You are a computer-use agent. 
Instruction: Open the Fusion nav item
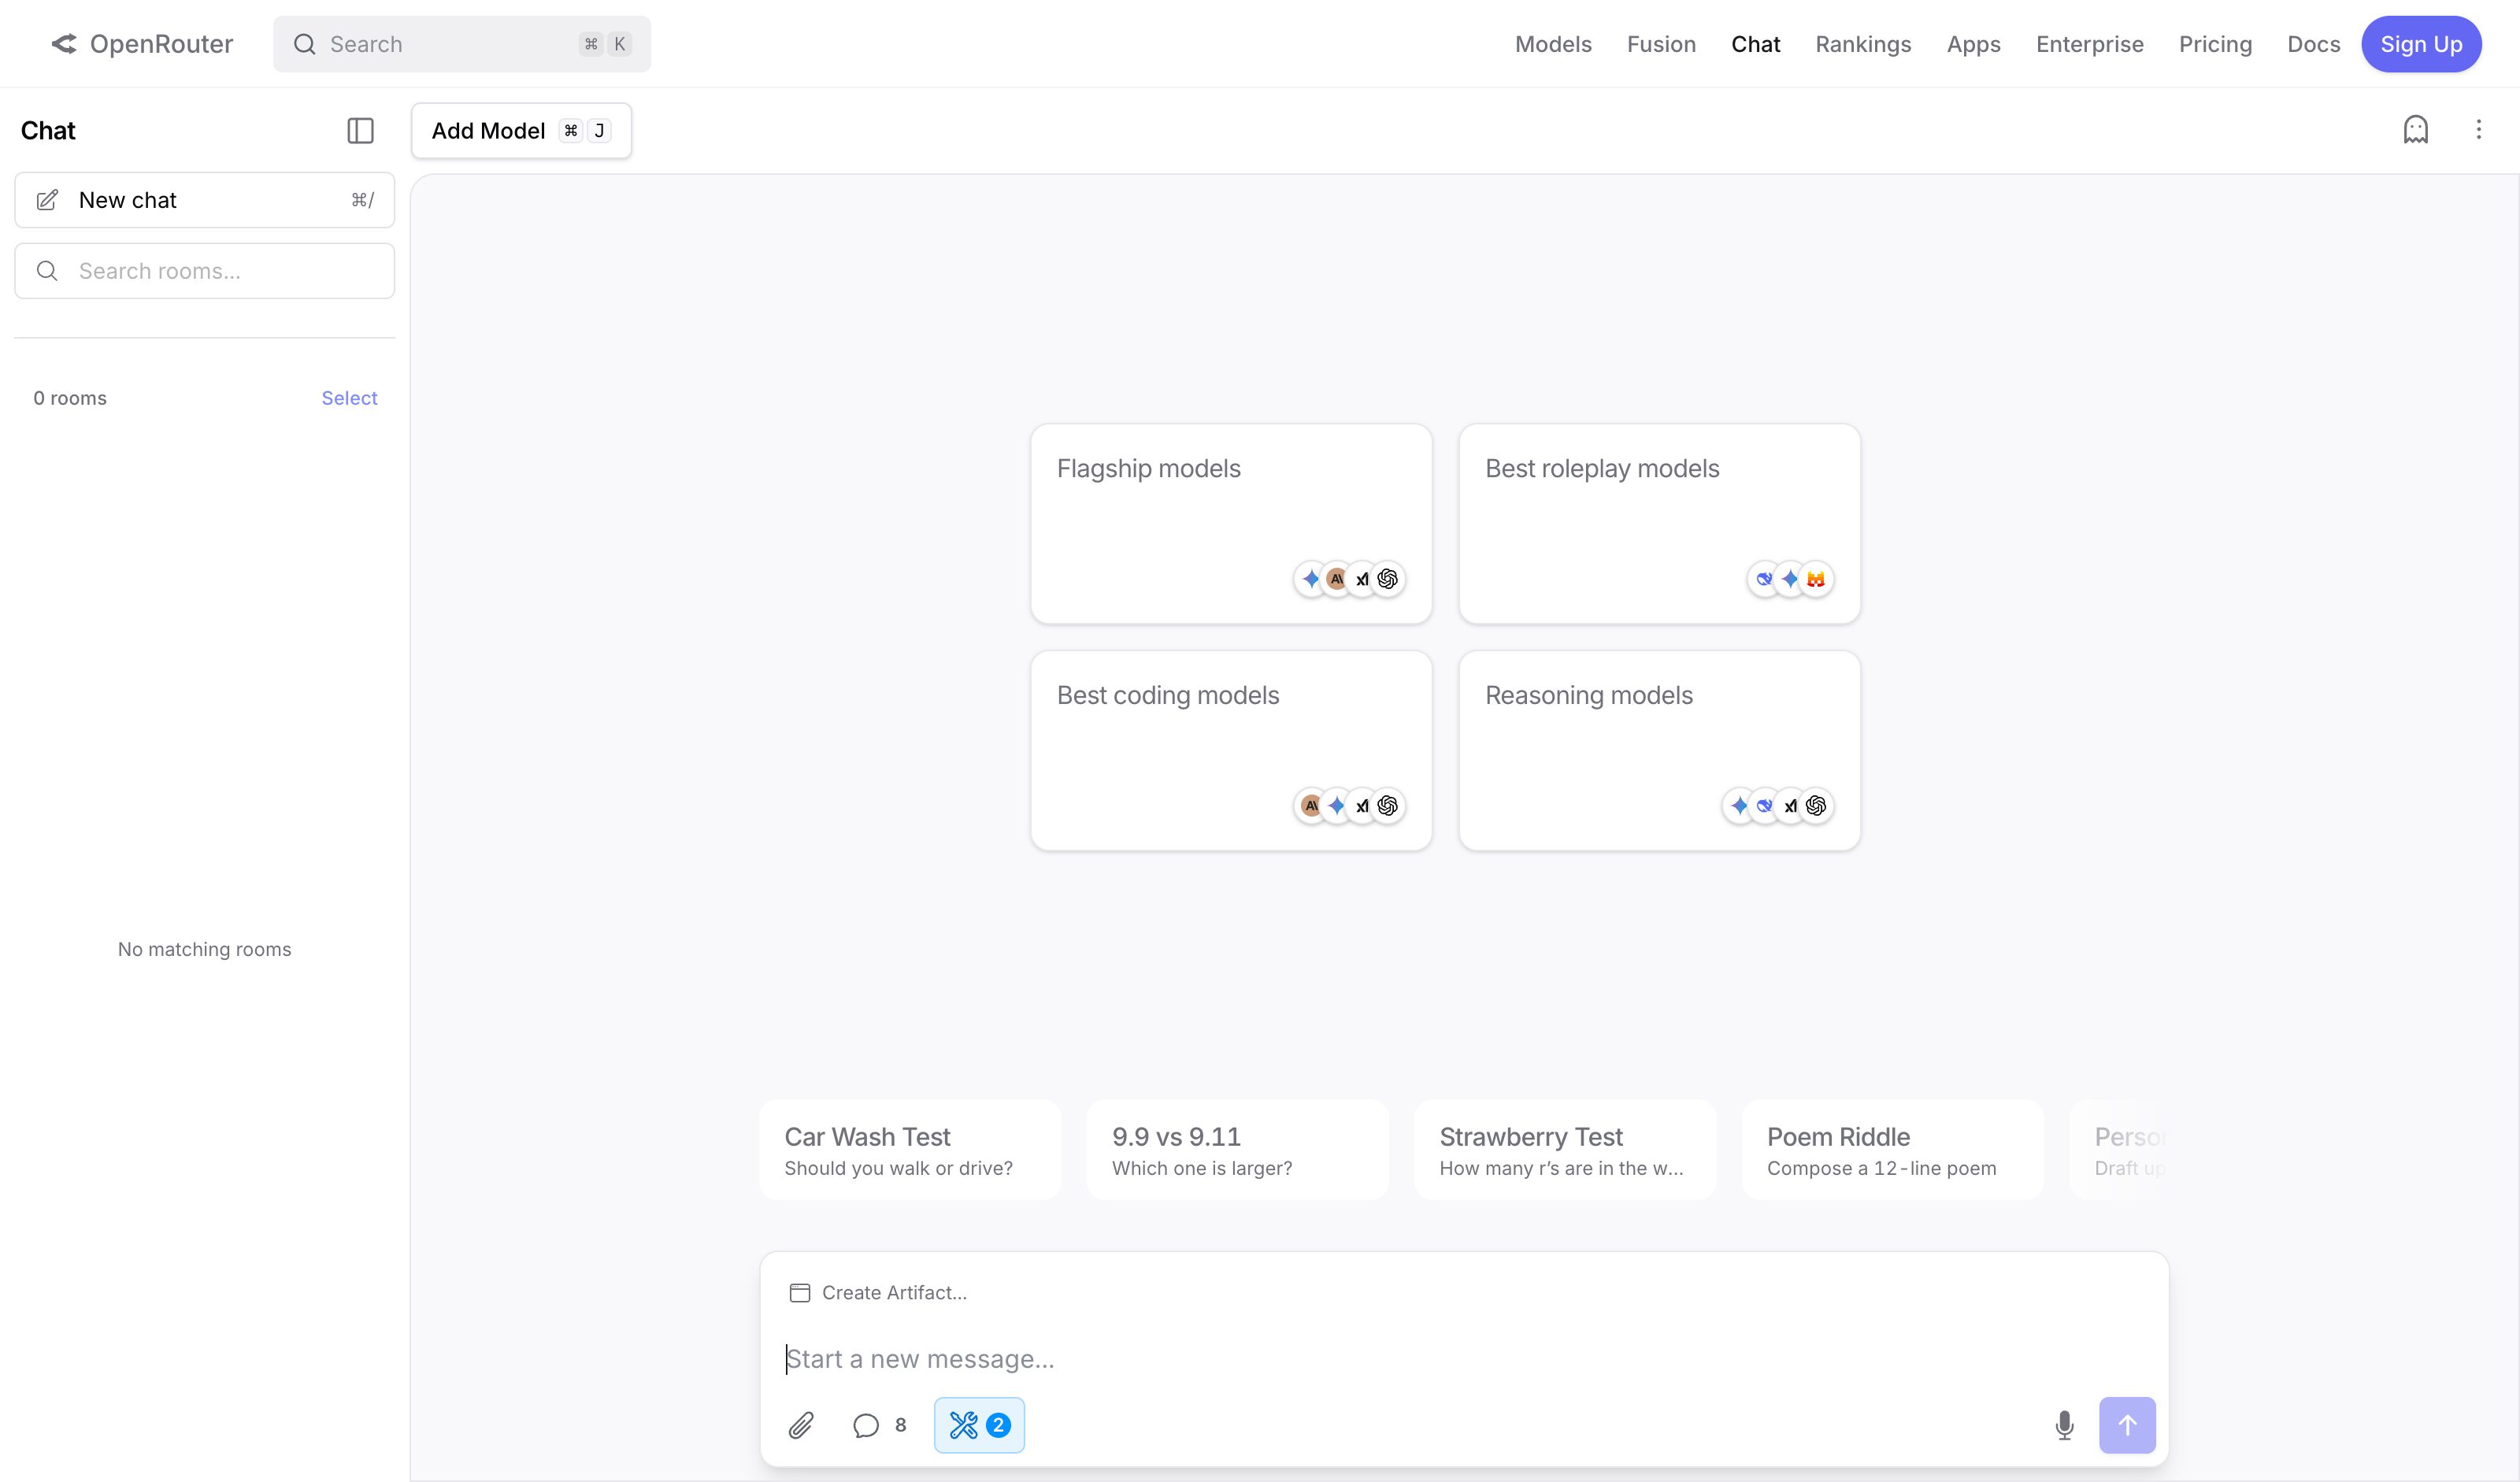pyautogui.click(x=1661, y=44)
